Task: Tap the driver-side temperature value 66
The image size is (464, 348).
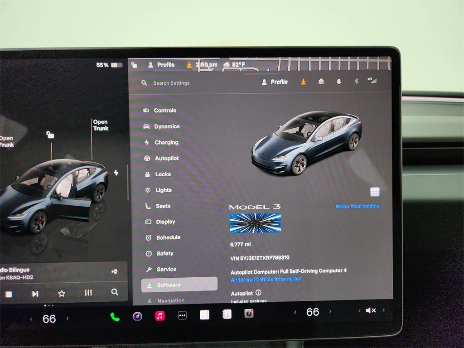Action: coord(49,319)
